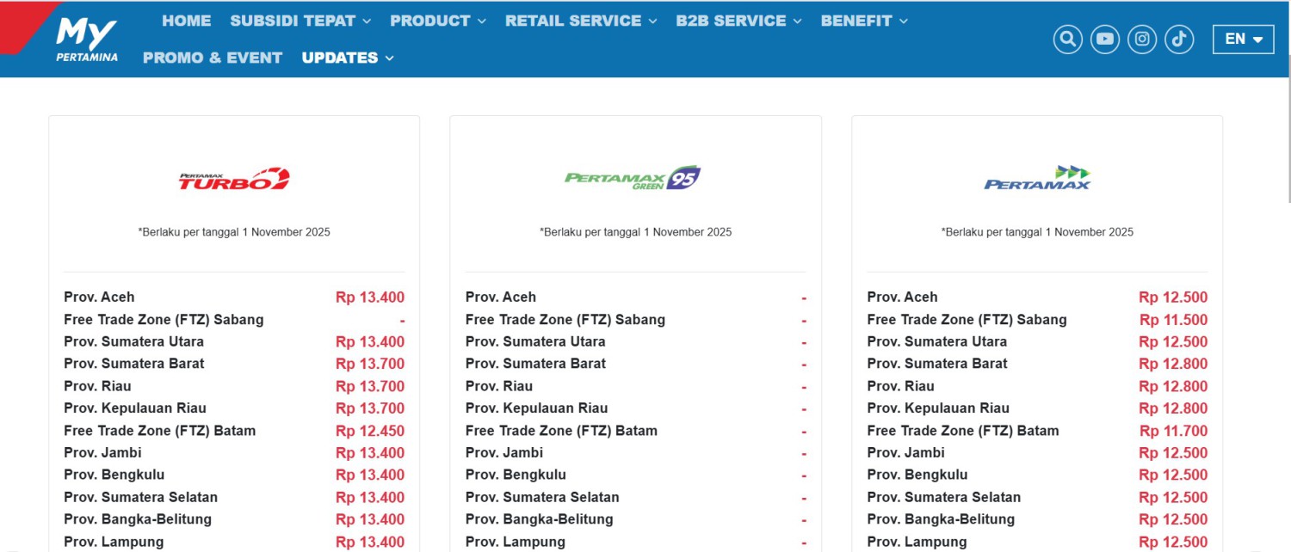Select the Pertamax Turbo product logo

(233, 176)
